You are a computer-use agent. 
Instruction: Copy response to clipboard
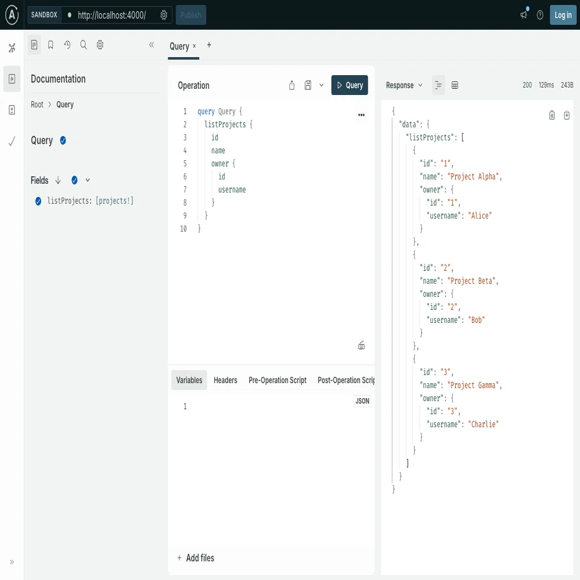(552, 116)
